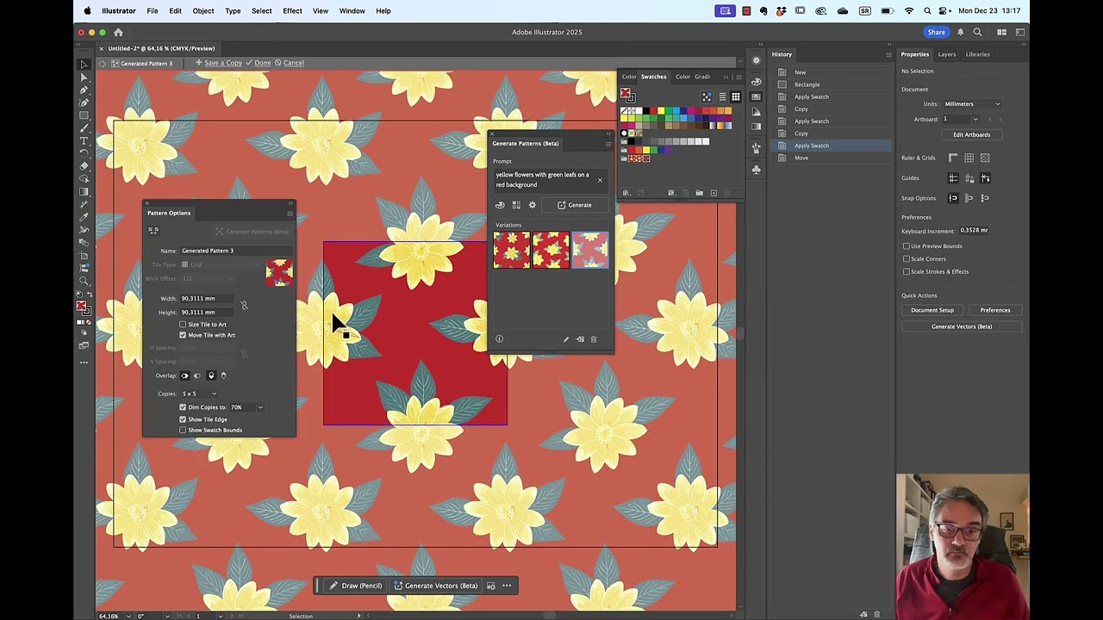This screenshot has width=1103, height=620.
Task: Open the Generate Patterns settings gear
Action: [x=531, y=204]
